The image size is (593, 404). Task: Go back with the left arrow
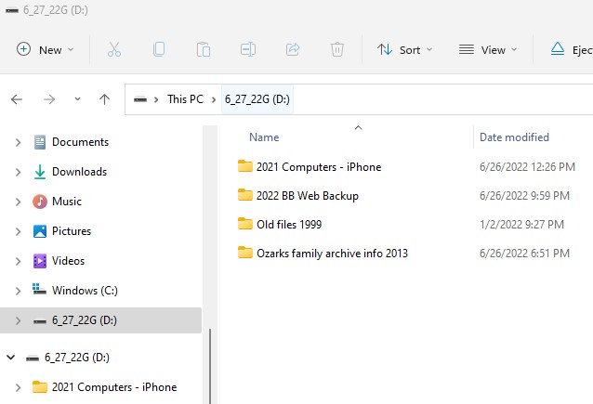tap(17, 99)
